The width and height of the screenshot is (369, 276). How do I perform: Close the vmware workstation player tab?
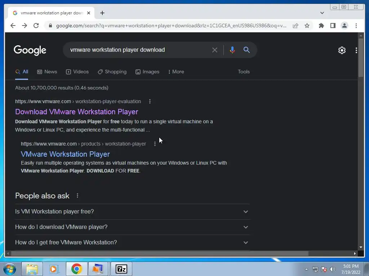coord(89,13)
